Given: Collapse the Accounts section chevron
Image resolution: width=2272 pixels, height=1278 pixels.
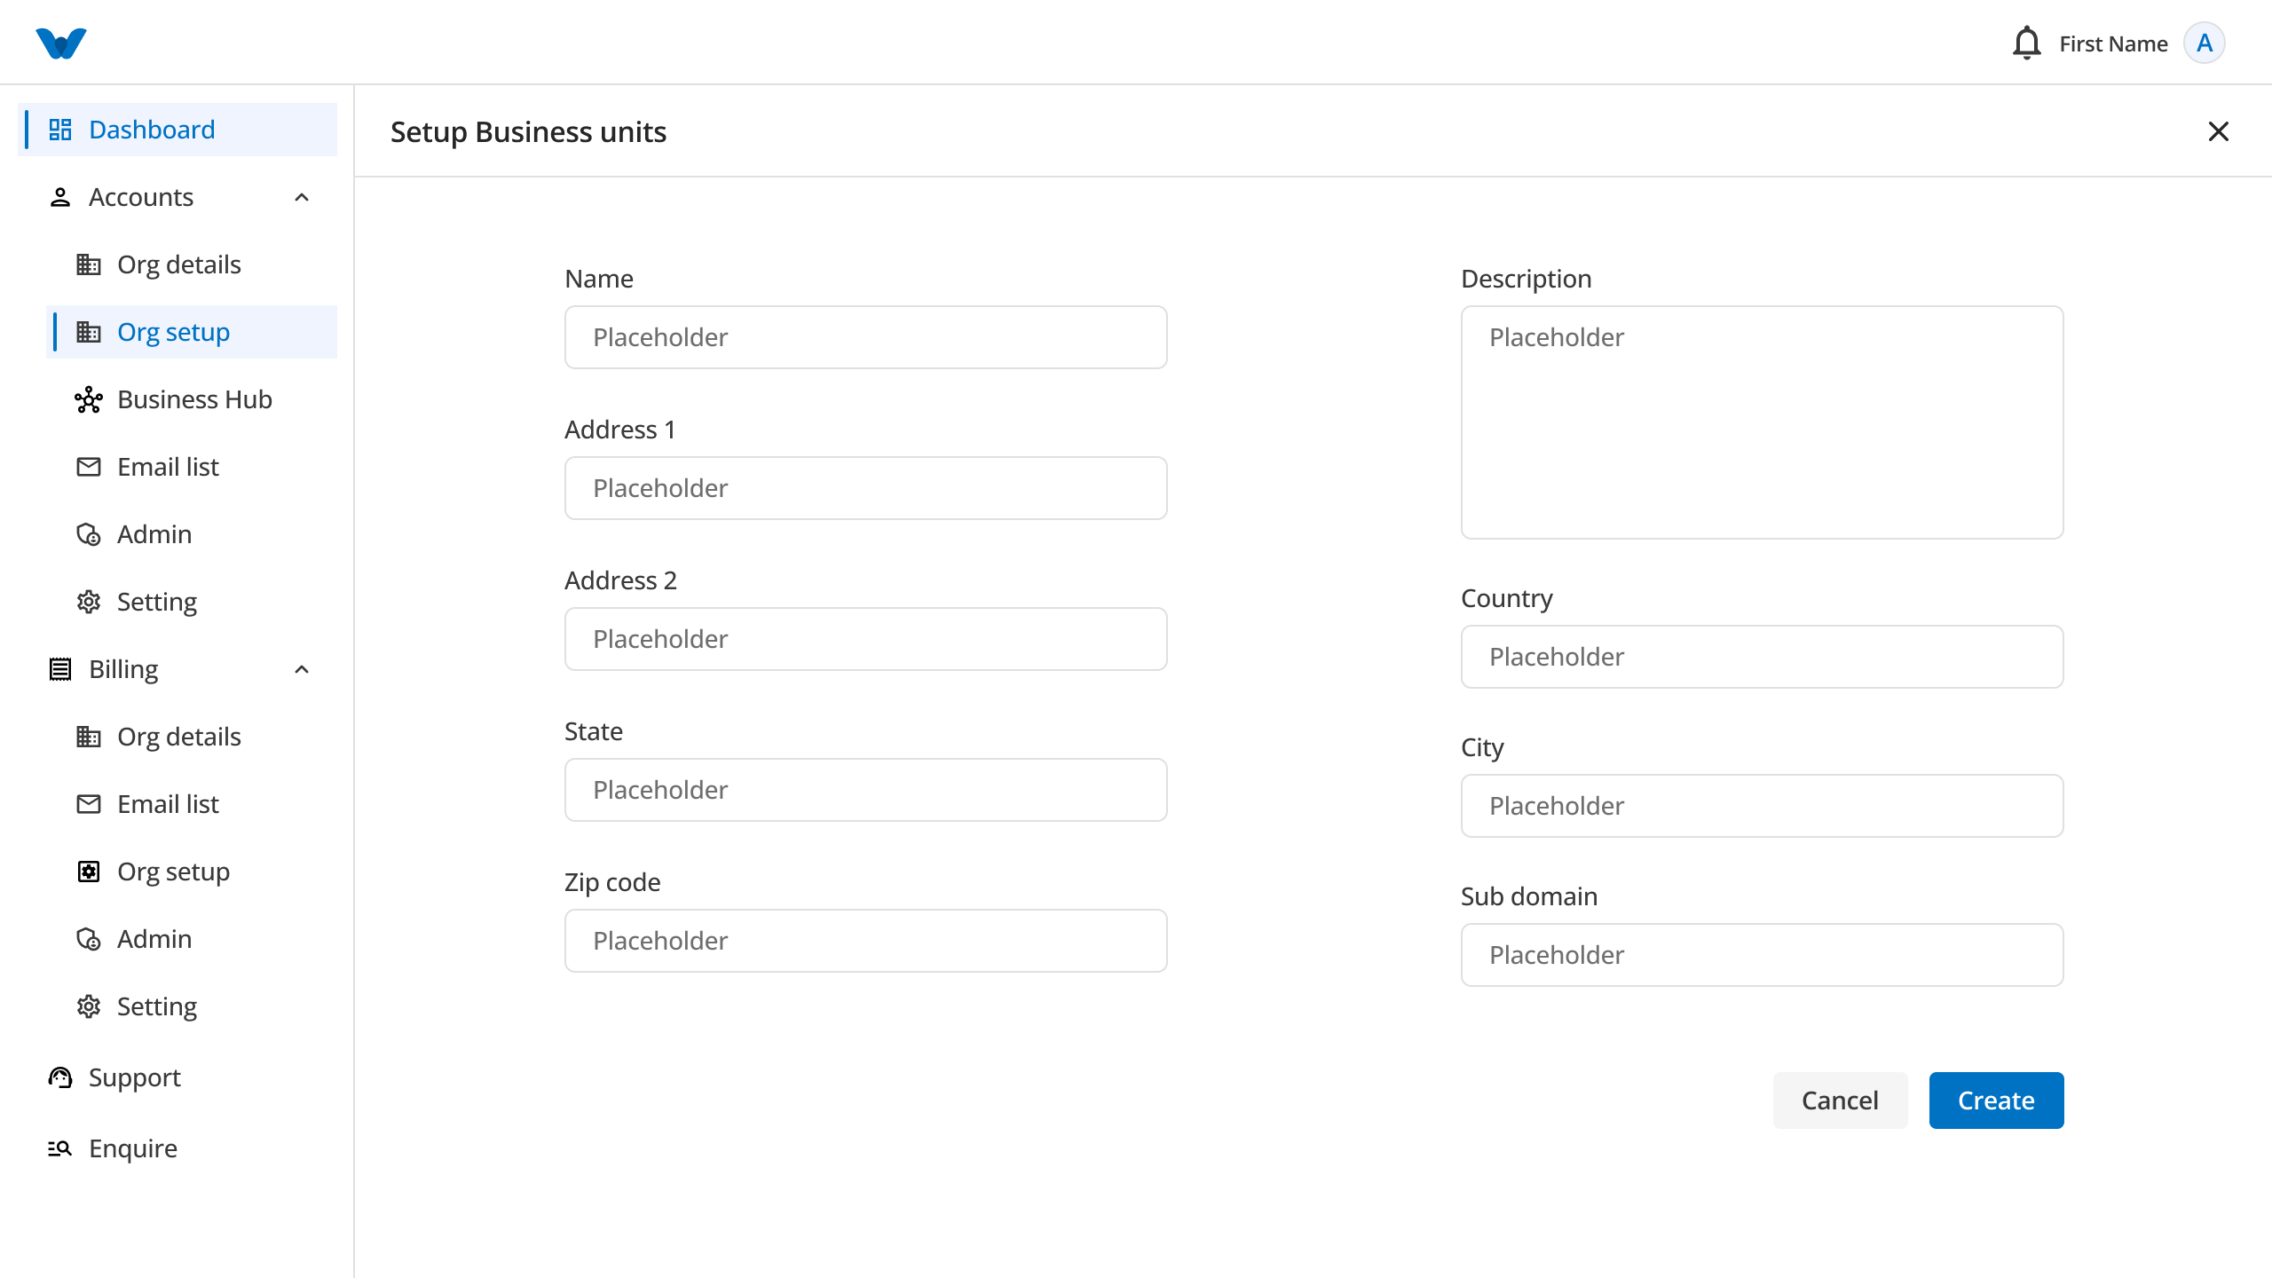Looking at the screenshot, I should (x=302, y=197).
